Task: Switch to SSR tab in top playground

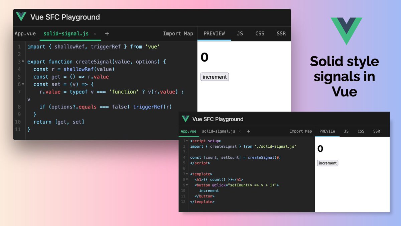Action: (x=281, y=33)
